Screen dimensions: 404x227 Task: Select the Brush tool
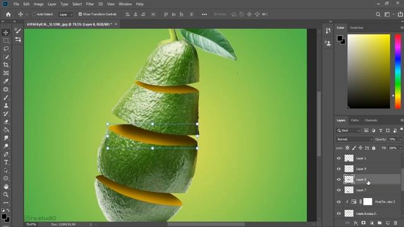(6, 98)
